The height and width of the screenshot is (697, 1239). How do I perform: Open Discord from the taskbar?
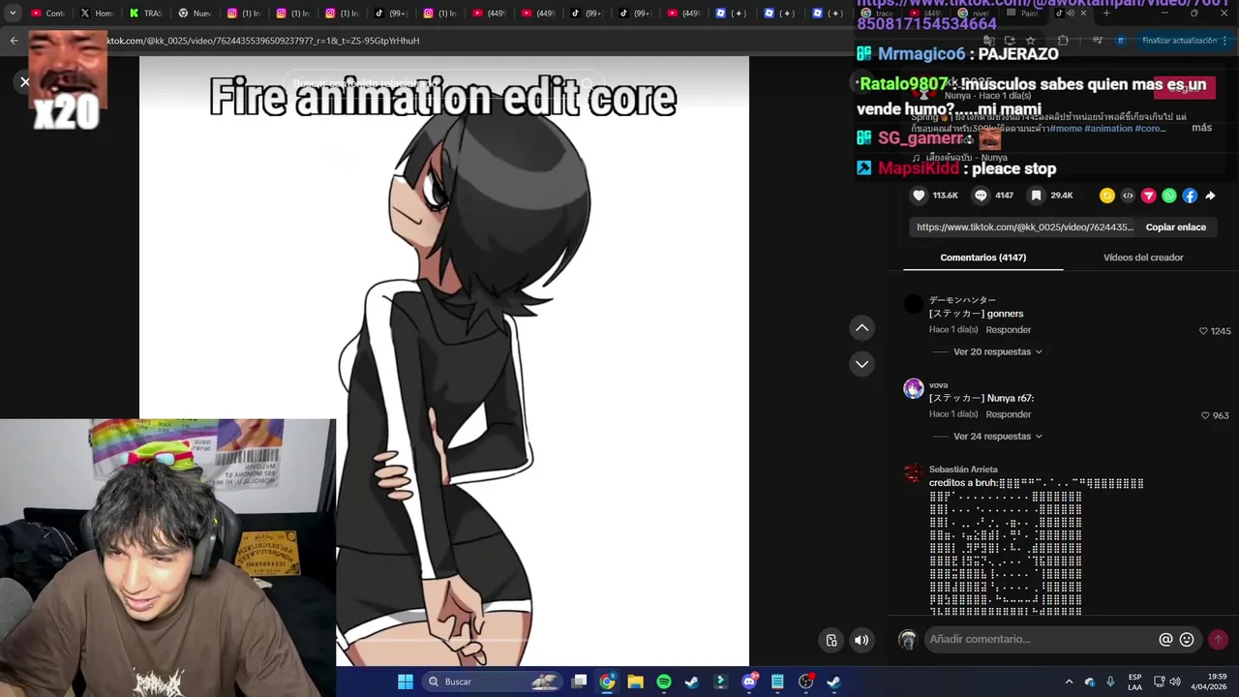tap(749, 682)
